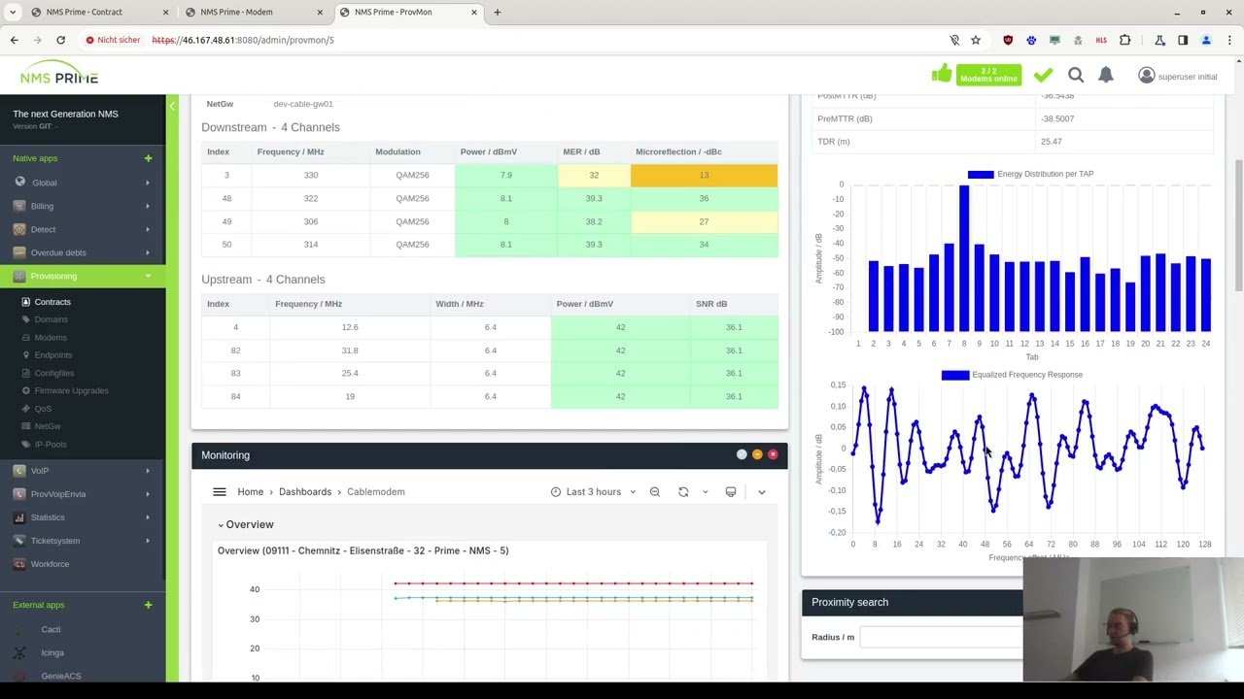Zoom out the dashboard time range
This screenshot has height=699, width=1244.
655,492
